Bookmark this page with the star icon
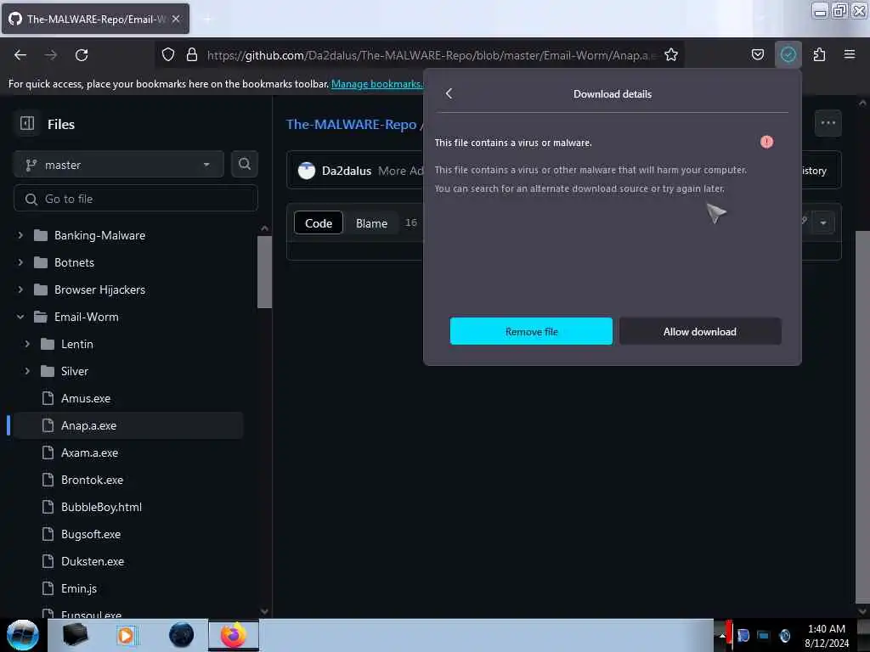Screen dimensions: 870x652 click(671, 54)
